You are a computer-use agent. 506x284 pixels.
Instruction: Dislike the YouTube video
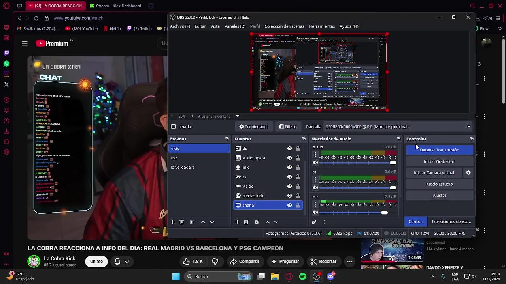click(215, 261)
